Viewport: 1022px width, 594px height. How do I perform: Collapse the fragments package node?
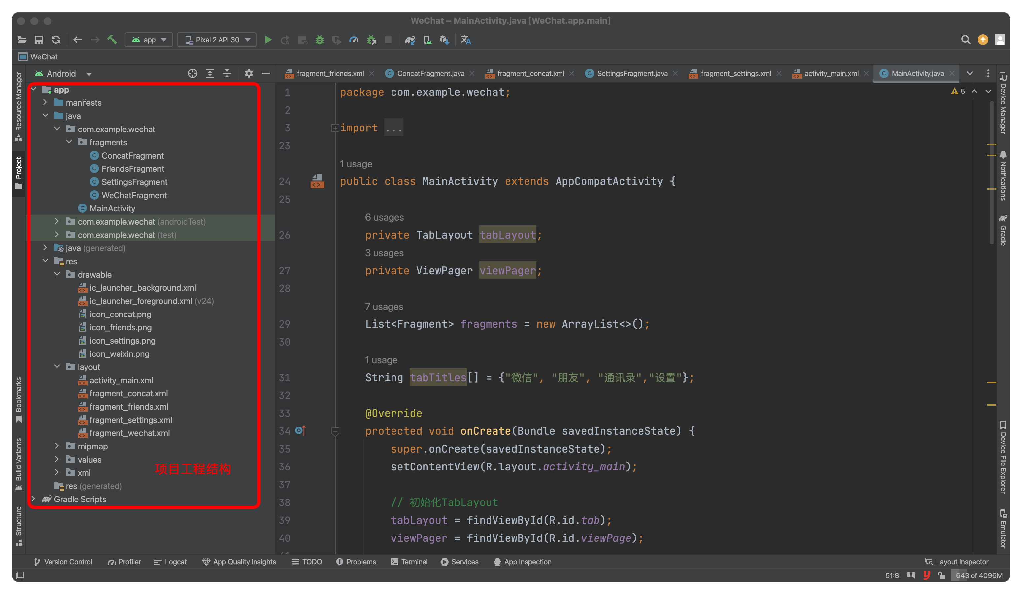coord(69,142)
